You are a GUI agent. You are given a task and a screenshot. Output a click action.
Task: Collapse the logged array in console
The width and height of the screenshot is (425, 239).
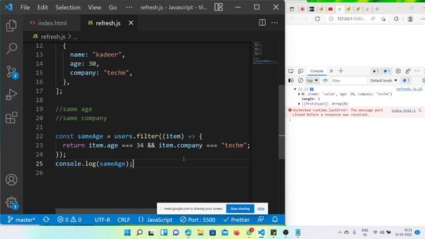(295, 89)
